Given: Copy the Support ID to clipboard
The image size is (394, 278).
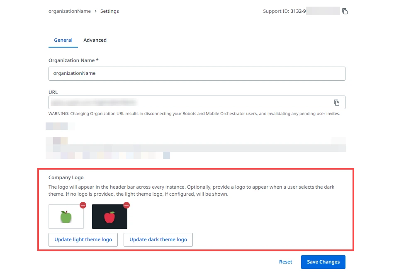Looking at the screenshot, I should tap(345, 11).
